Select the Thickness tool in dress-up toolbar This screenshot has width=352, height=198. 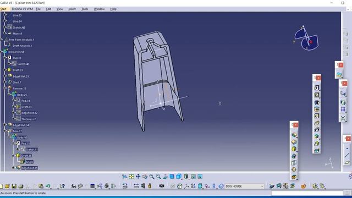tap(294, 163)
